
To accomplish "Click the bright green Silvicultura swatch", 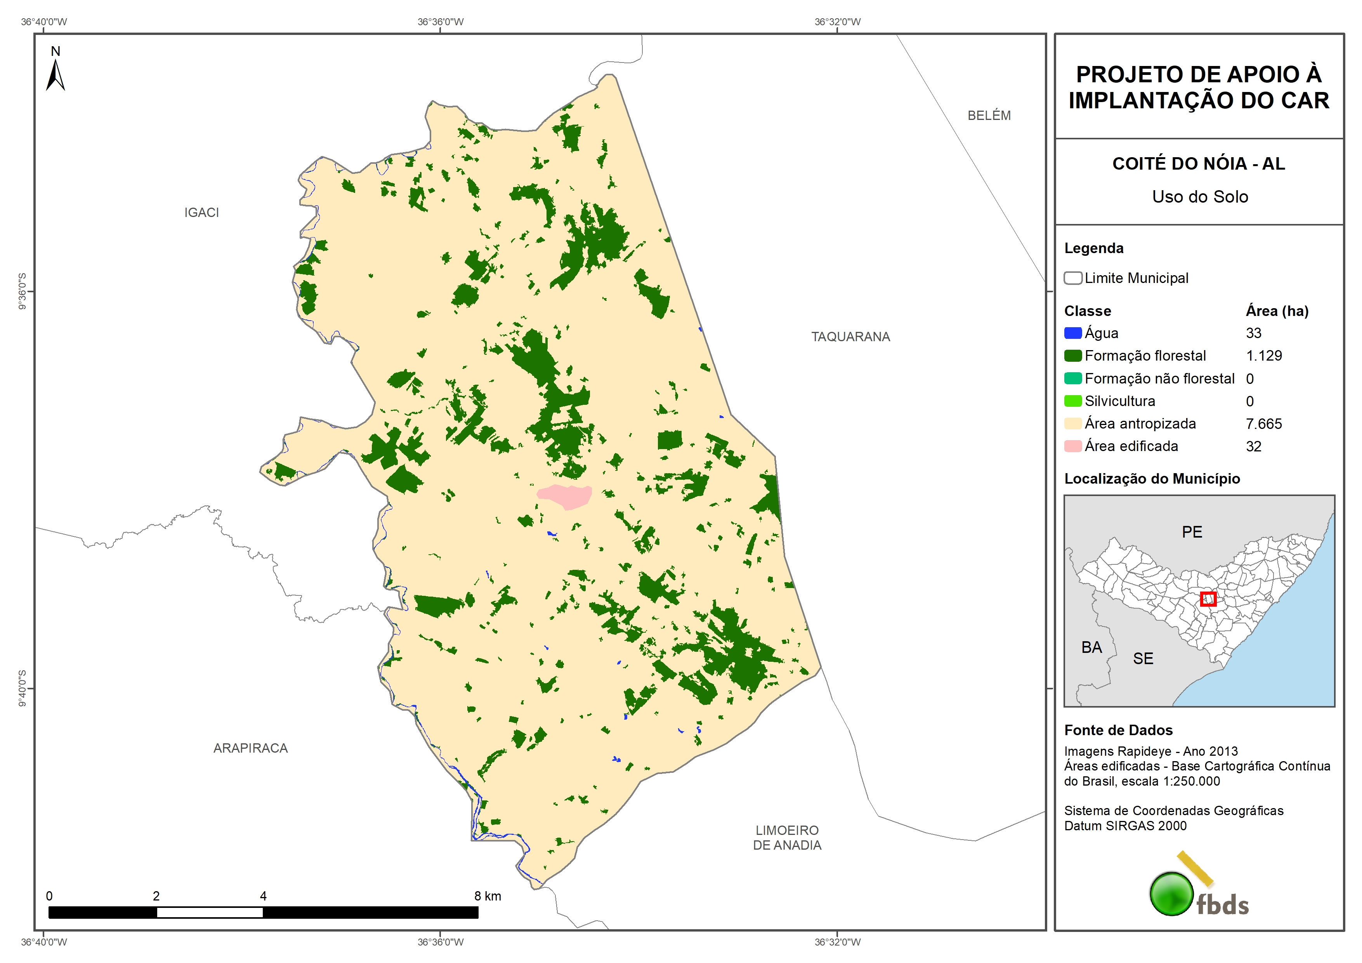I will click(x=1072, y=401).
